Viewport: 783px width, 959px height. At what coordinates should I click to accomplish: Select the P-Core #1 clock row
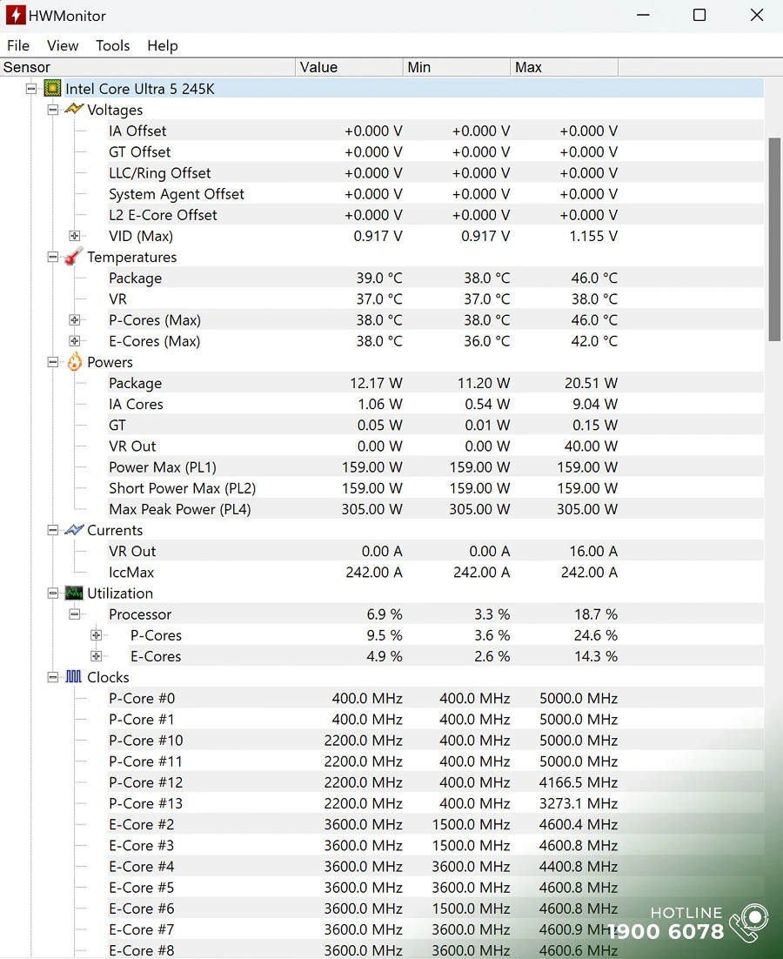click(x=435, y=719)
